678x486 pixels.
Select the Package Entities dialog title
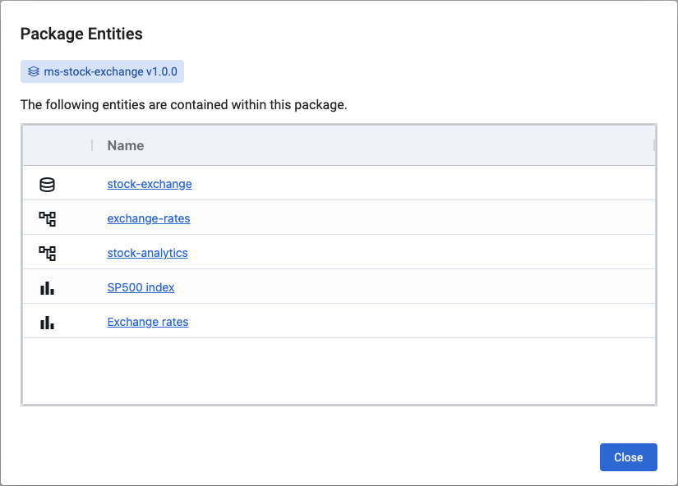point(81,34)
